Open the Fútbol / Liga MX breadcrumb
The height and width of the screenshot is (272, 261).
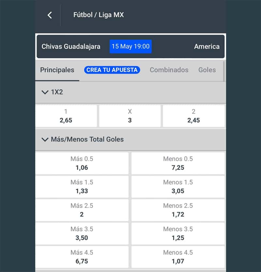(x=99, y=15)
